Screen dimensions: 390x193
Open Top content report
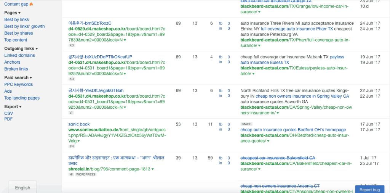(16, 40)
